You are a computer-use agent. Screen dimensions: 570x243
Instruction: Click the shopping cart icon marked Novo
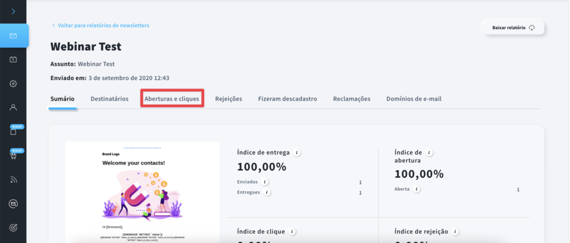[13, 156]
